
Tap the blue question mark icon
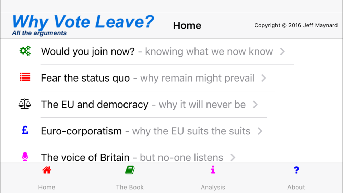coord(296,170)
